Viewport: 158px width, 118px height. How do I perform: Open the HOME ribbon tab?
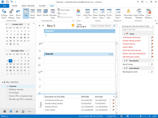(15, 6)
